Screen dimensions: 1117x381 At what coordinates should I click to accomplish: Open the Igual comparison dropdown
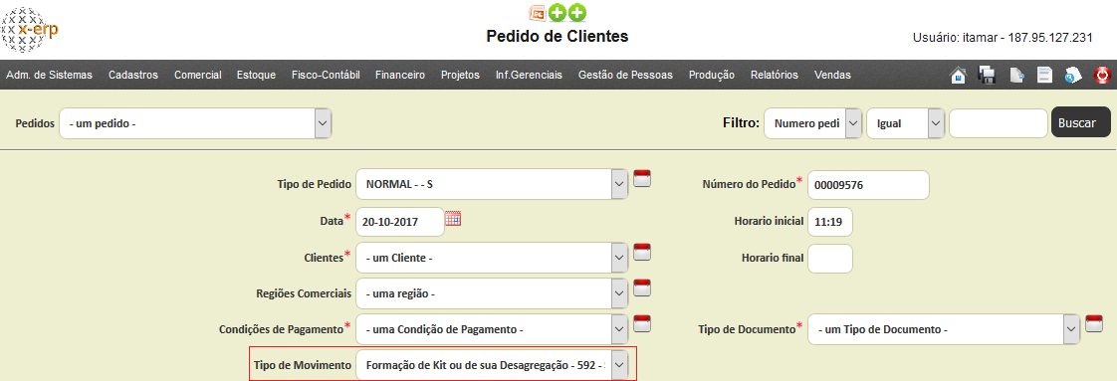905,123
